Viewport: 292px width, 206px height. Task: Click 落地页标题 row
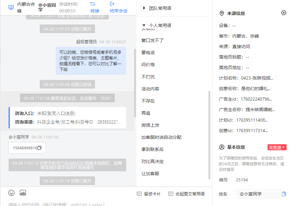click(x=234, y=57)
